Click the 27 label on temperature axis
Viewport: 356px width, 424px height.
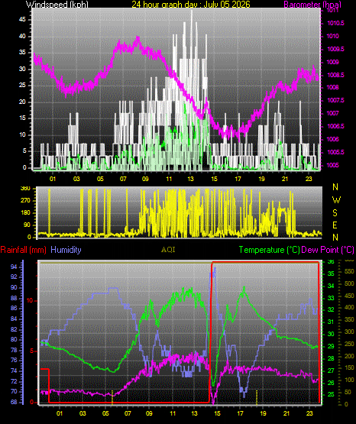click(331, 371)
